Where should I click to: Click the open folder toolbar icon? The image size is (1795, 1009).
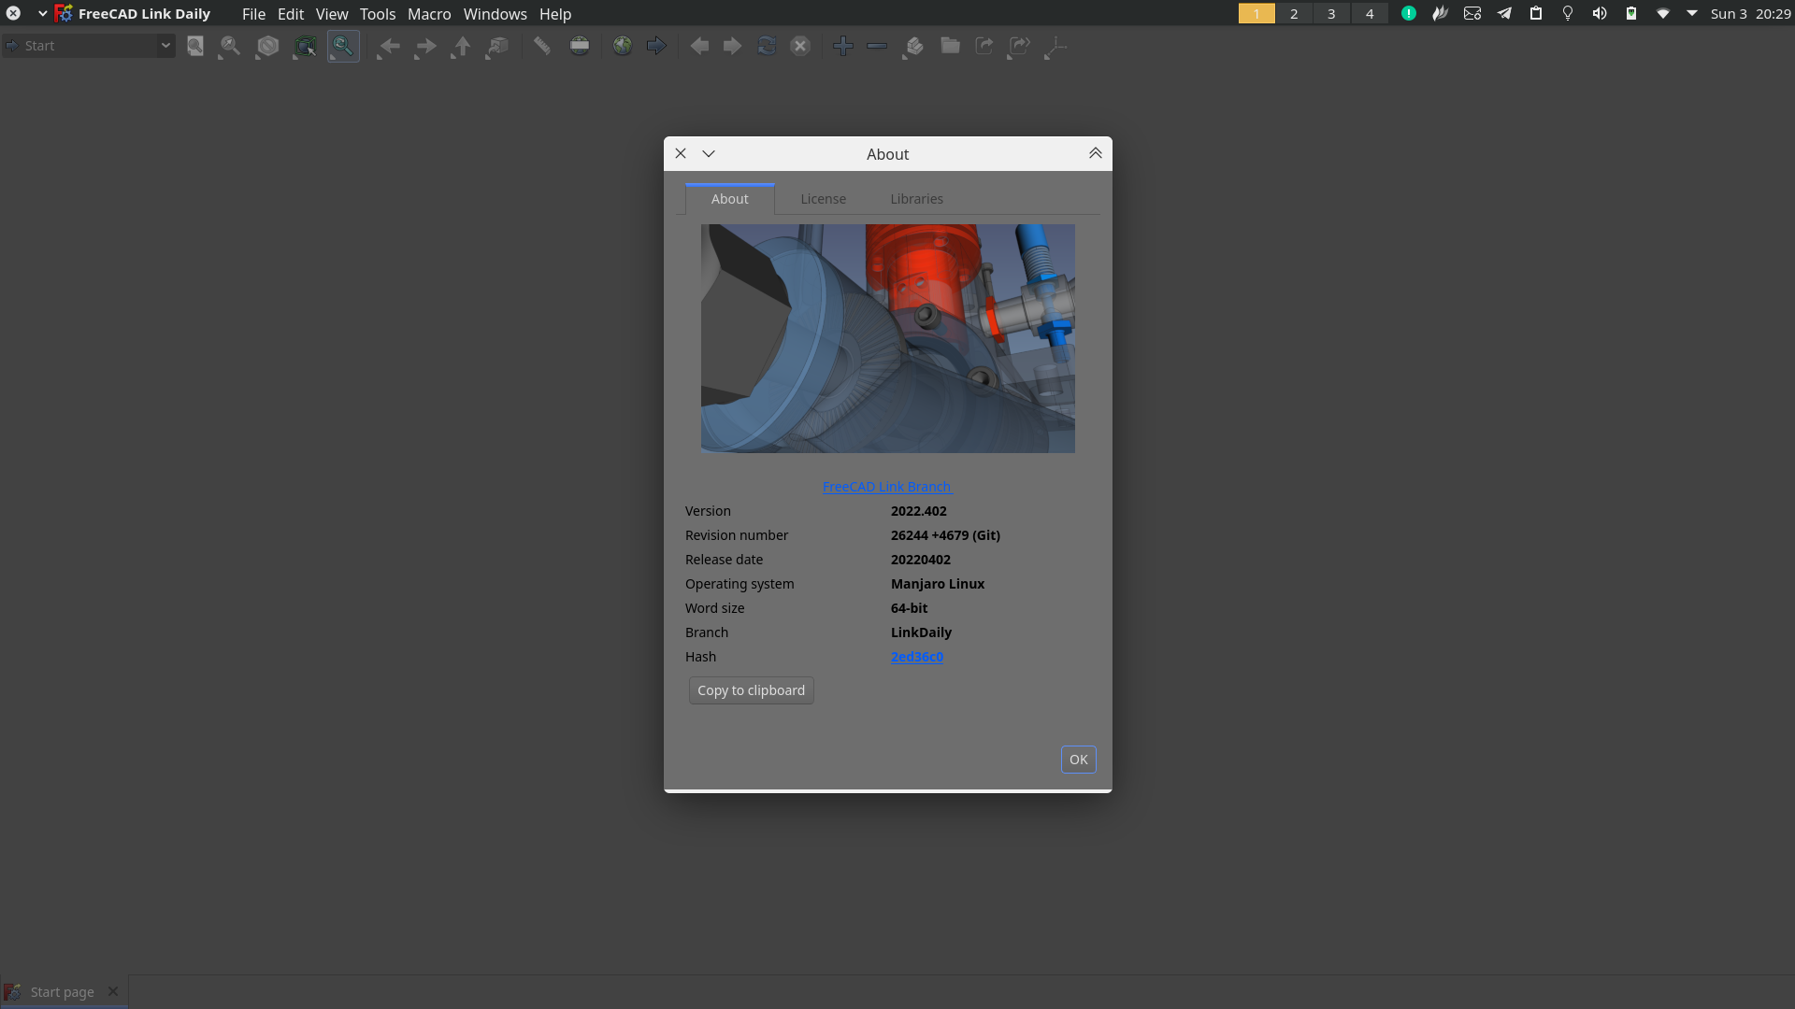pos(950,46)
